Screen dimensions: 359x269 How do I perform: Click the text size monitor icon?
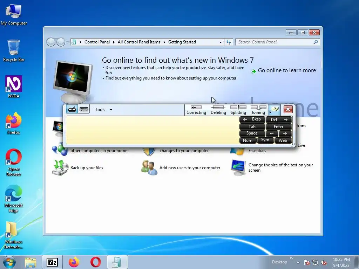click(x=238, y=167)
